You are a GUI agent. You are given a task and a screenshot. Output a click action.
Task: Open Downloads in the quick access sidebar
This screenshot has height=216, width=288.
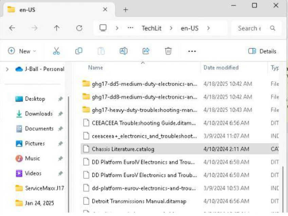(39, 114)
